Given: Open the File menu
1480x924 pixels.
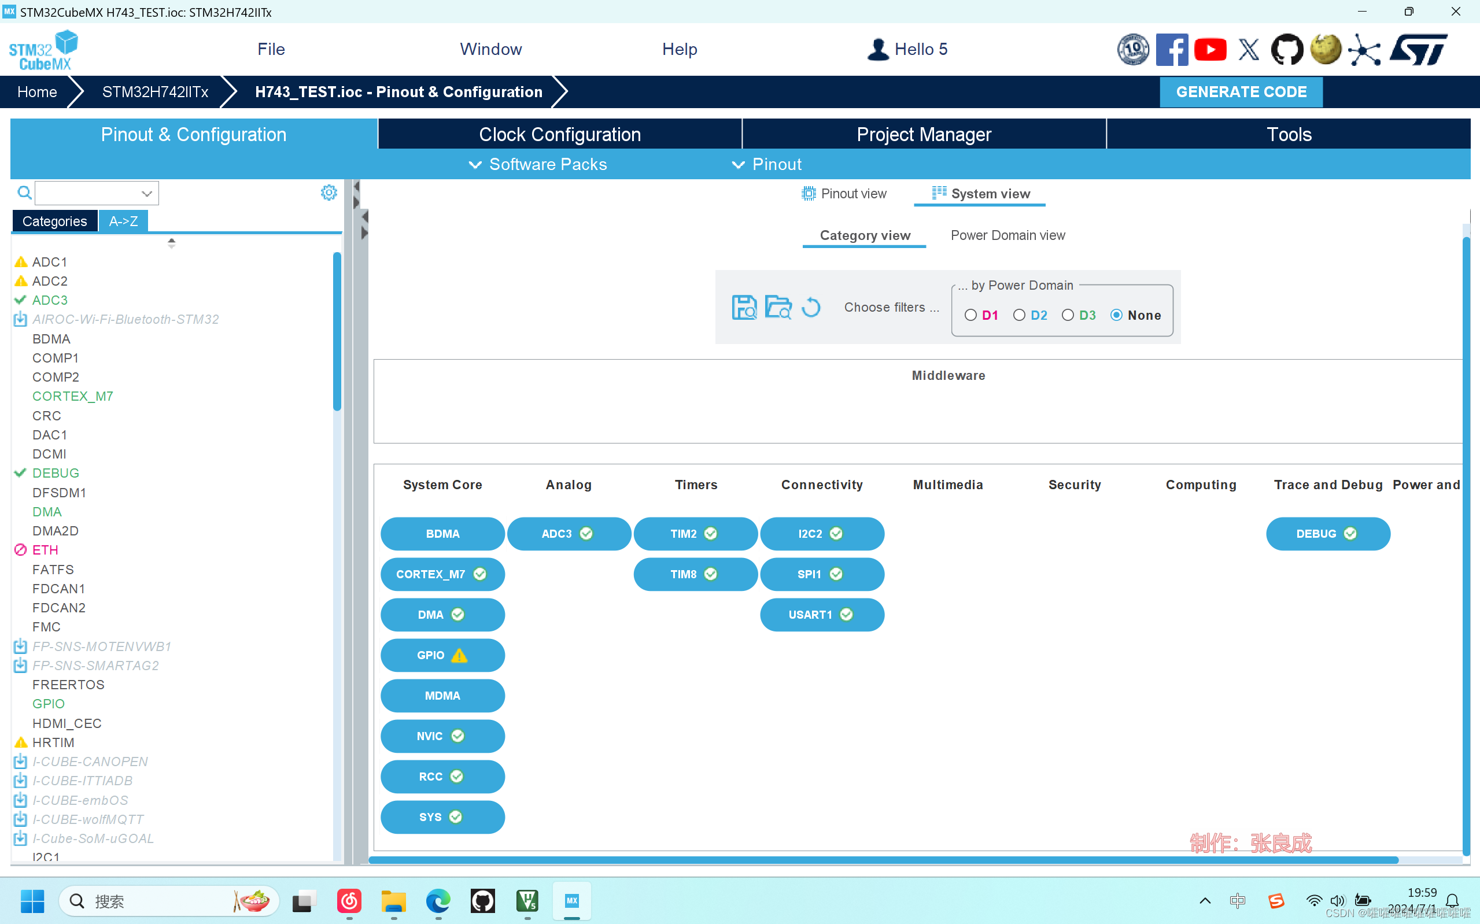Looking at the screenshot, I should pos(271,49).
